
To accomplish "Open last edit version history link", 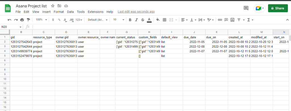I will coord(136,12).
